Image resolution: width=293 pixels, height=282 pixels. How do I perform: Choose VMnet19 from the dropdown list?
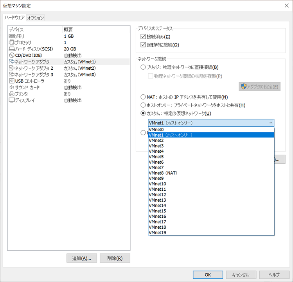coord(211,233)
